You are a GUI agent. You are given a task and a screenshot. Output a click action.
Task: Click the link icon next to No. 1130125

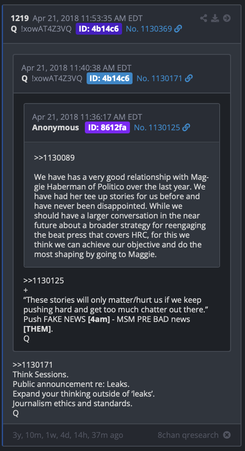tap(186, 127)
